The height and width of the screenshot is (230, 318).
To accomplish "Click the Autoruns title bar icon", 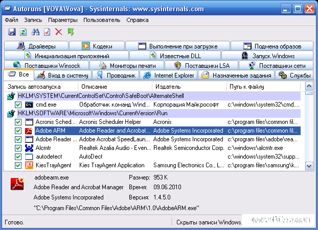I will (x=7, y=9).
